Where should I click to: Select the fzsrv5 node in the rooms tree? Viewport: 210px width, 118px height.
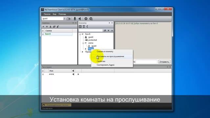click(88, 34)
